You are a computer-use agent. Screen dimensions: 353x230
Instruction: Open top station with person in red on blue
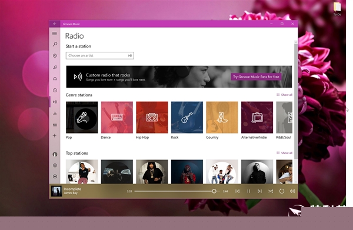(187, 172)
